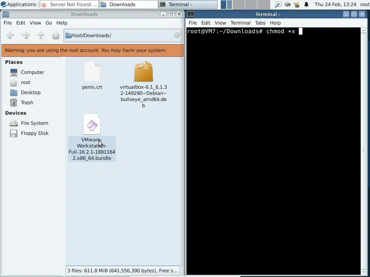
Task: Open Help menu in Downloads window
Action: click(62, 23)
